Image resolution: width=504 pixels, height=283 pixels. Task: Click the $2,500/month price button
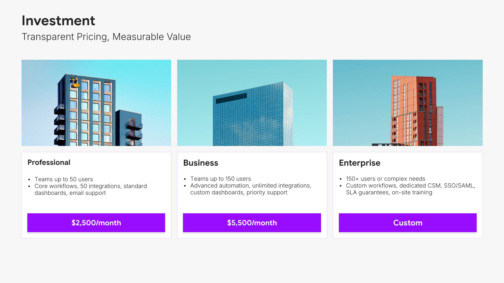[96, 223]
